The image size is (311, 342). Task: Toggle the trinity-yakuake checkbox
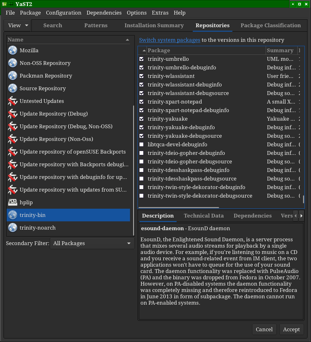(x=141, y=119)
